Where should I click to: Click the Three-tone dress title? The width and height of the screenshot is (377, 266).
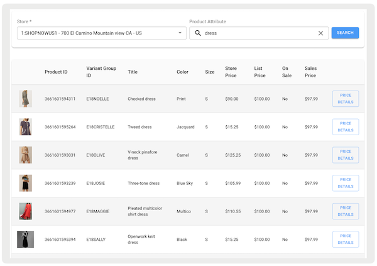[x=143, y=184]
